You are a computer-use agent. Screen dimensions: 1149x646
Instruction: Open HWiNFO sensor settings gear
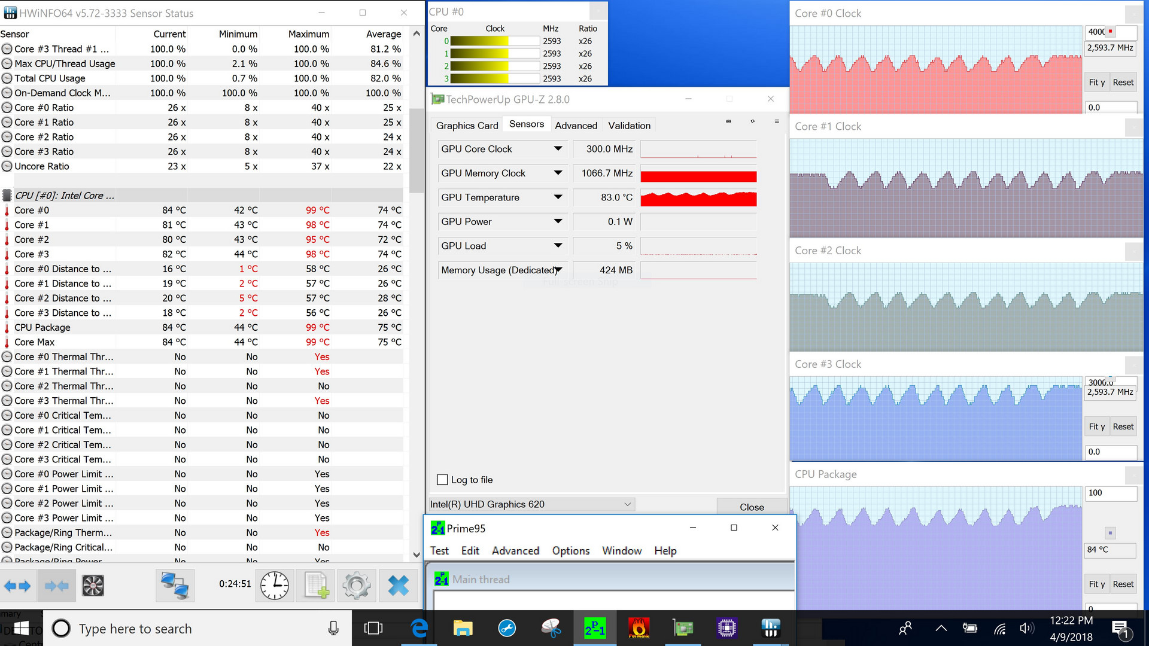357,586
